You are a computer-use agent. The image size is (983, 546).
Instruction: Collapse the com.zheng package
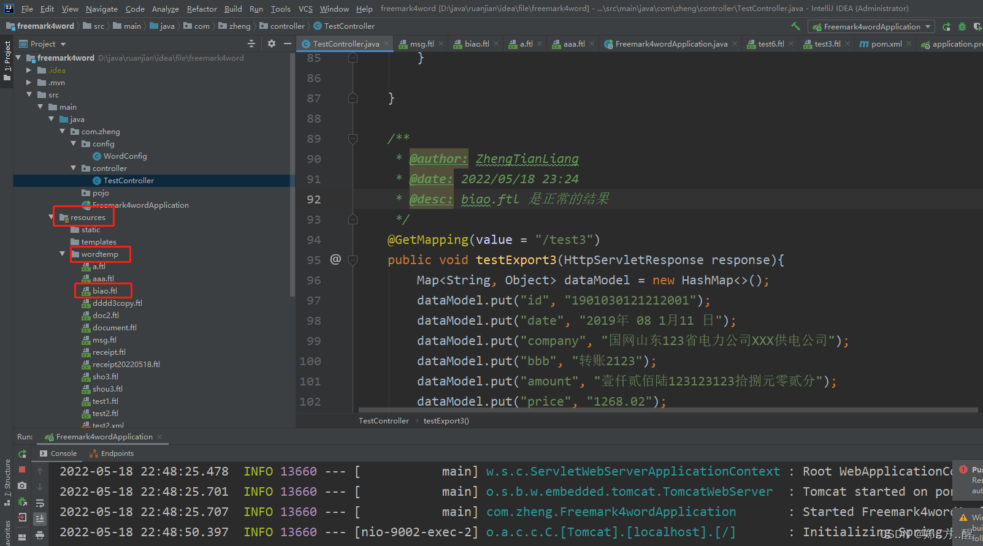pos(63,131)
